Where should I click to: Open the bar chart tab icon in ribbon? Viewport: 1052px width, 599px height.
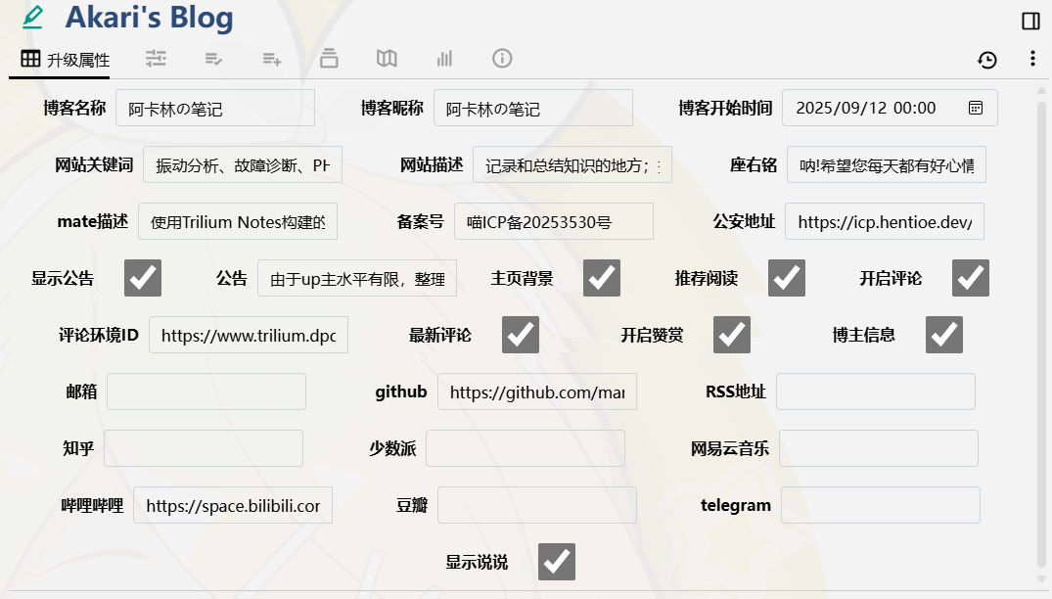pyautogui.click(x=444, y=59)
